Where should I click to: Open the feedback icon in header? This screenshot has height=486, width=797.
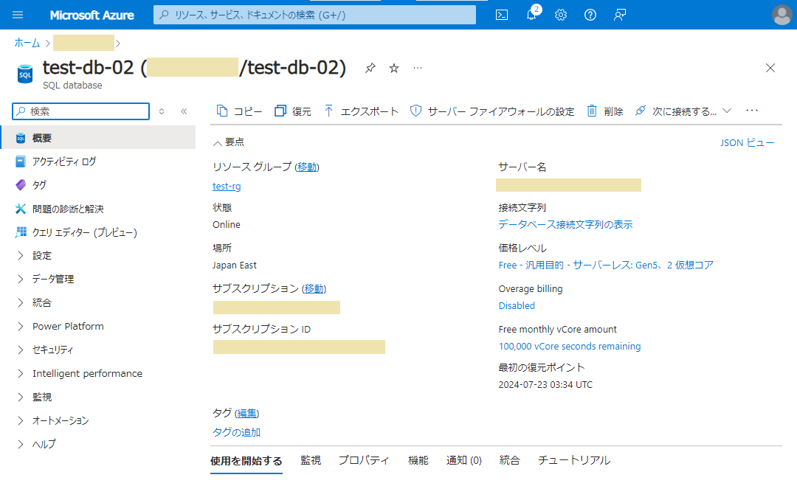point(620,15)
